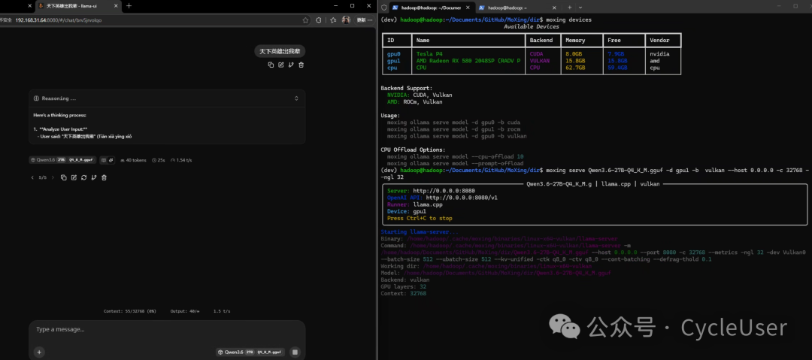
Task: Copy the assistant response beside the 5/5 counter
Action: tap(64, 177)
